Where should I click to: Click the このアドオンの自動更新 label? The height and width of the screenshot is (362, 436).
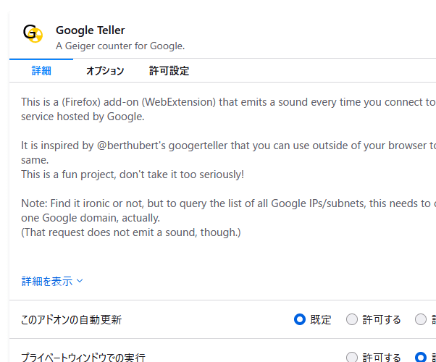72,319
